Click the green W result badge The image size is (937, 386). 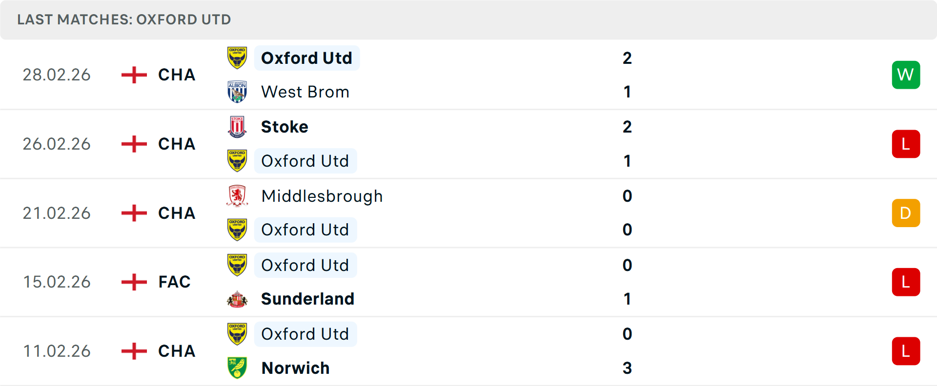click(x=906, y=75)
